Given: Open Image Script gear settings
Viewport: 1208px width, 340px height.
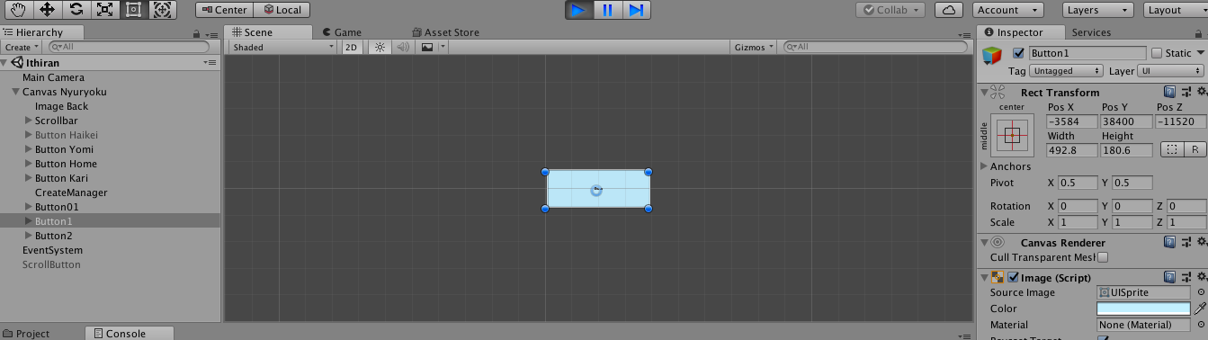Looking at the screenshot, I should (x=1201, y=277).
